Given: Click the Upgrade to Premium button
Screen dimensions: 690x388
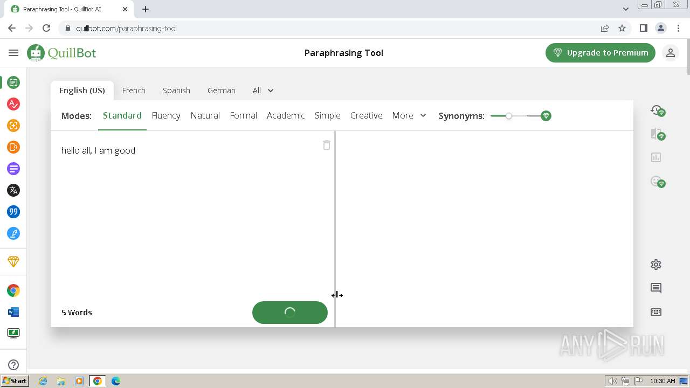Looking at the screenshot, I should pyautogui.click(x=601, y=53).
